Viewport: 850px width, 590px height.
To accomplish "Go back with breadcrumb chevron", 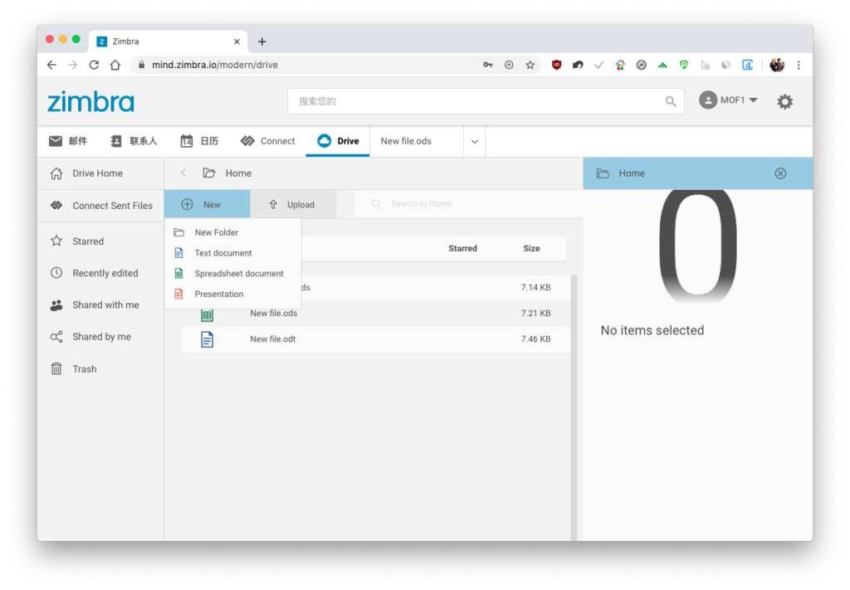I will (183, 173).
